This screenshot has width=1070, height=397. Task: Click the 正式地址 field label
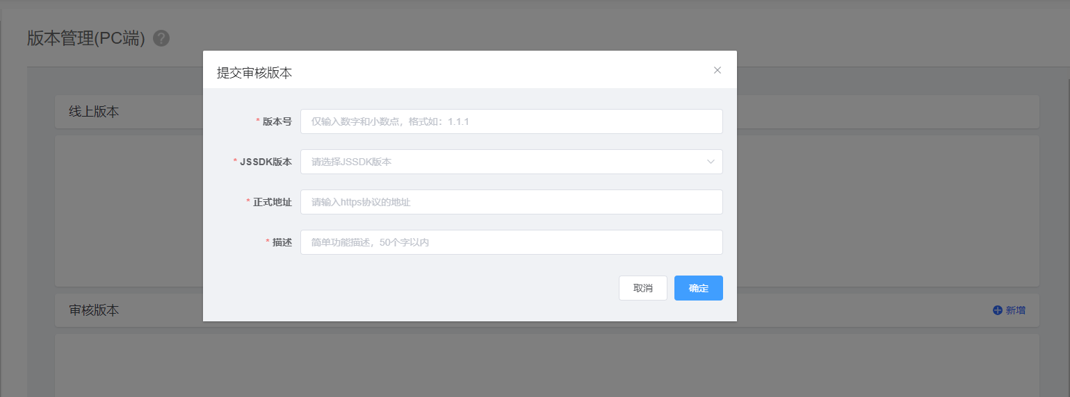coord(272,202)
